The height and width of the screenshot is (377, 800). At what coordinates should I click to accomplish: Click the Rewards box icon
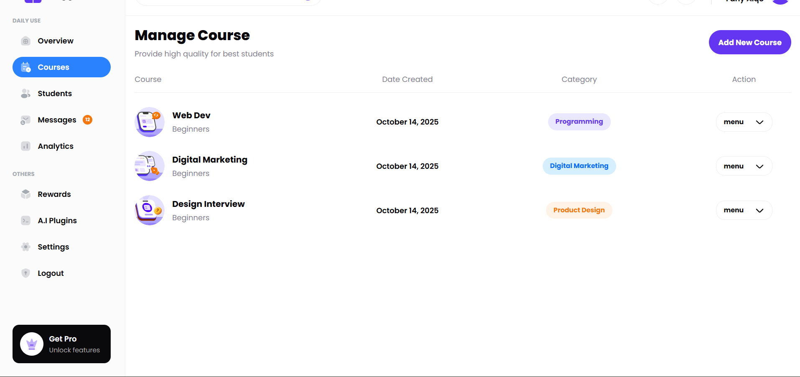click(x=25, y=194)
